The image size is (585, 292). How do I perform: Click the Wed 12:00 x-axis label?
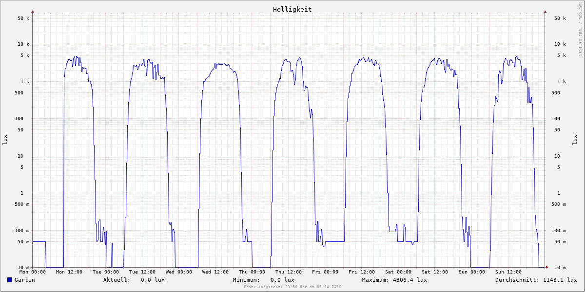pyautogui.click(x=215, y=272)
